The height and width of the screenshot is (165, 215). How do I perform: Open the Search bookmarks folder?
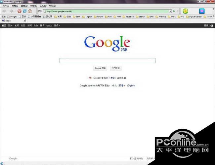click(x=140, y=17)
